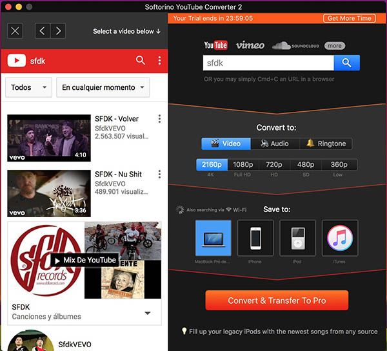This screenshot has width=387, height=351.
Task: Click the 489.901 visualiz... view count
Action: coord(121,192)
